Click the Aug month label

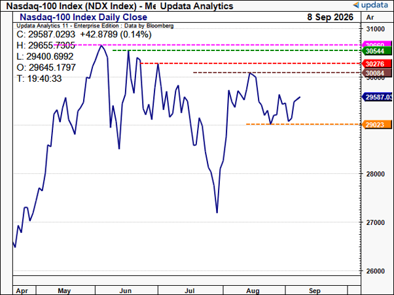coord(253,290)
